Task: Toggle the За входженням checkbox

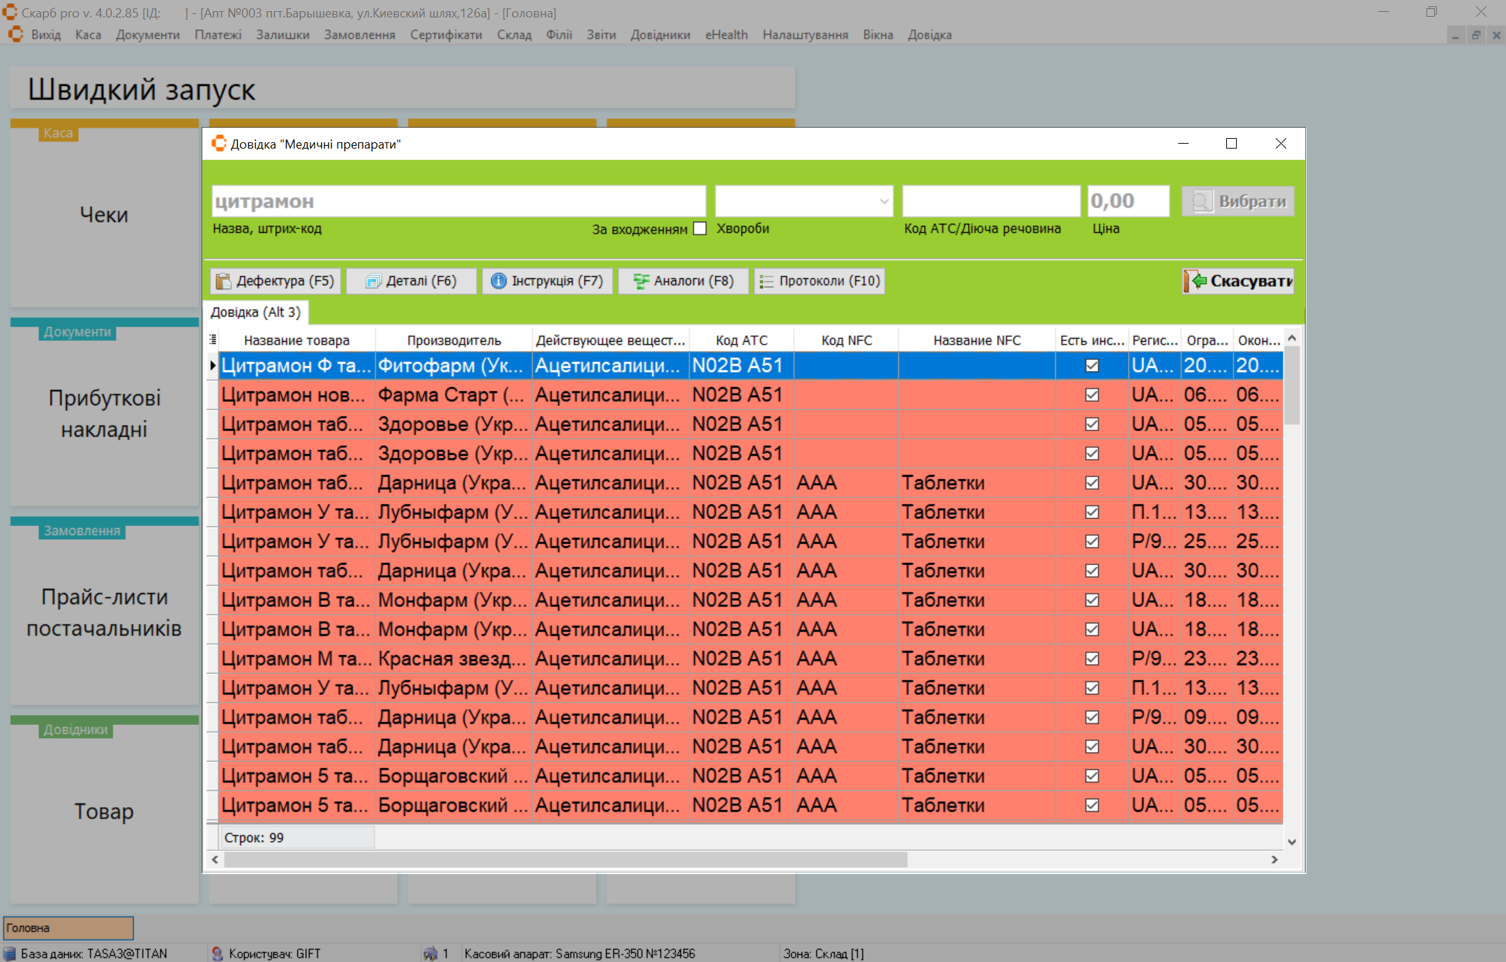Action: pos(700,229)
